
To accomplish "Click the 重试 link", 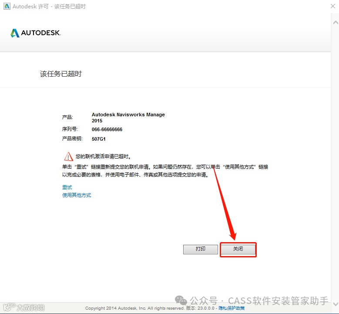I will pos(67,187).
